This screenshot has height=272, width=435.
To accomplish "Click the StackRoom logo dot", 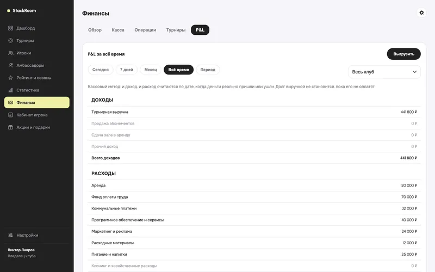I will [9, 10].
